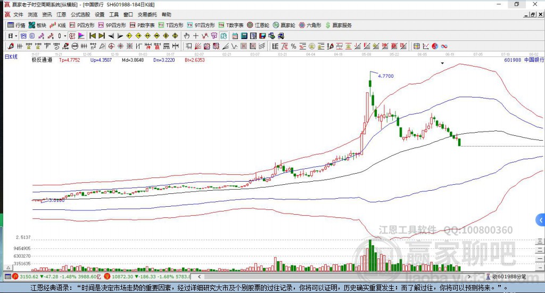Jump to first bar with skip-back icon
The image size is (545, 293).
[93, 36]
